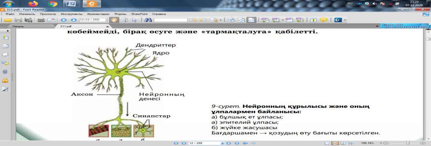This screenshot has width=431, height=146.
Task: Open the Изменить menu
Action: (x=27, y=14)
